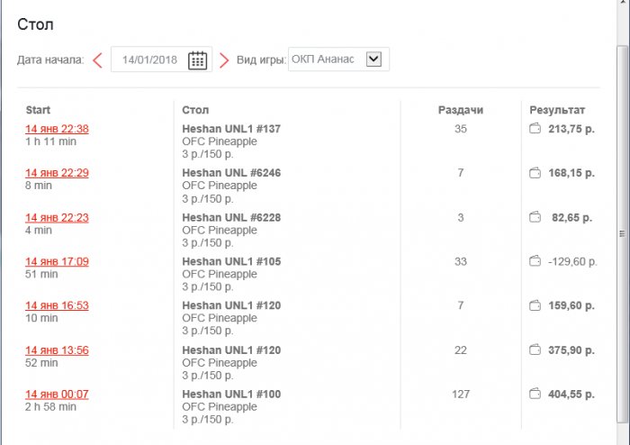Open session started 14 янв 22:29
This screenshot has height=445, width=630.
pos(57,173)
